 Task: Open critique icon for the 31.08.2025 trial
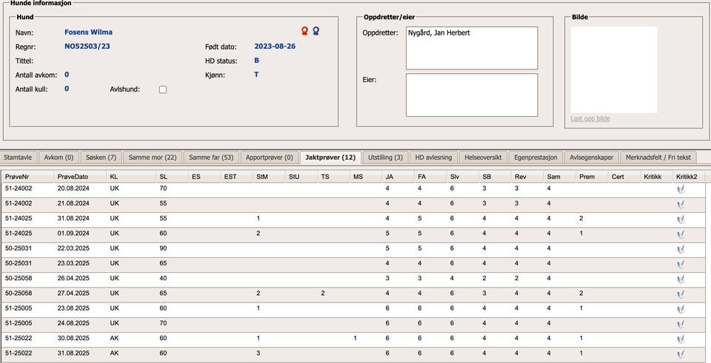(680, 354)
